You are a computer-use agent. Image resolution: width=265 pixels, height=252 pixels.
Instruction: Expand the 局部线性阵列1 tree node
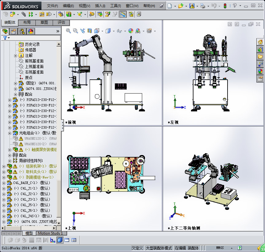(10, 161)
